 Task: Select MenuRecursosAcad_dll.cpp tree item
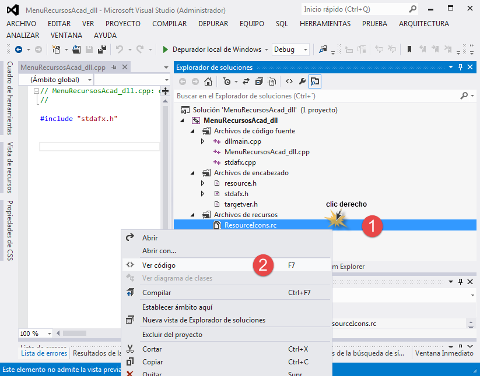tap(267, 152)
